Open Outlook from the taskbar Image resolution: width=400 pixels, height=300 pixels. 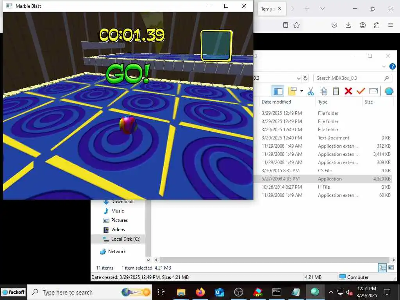(220, 292)
